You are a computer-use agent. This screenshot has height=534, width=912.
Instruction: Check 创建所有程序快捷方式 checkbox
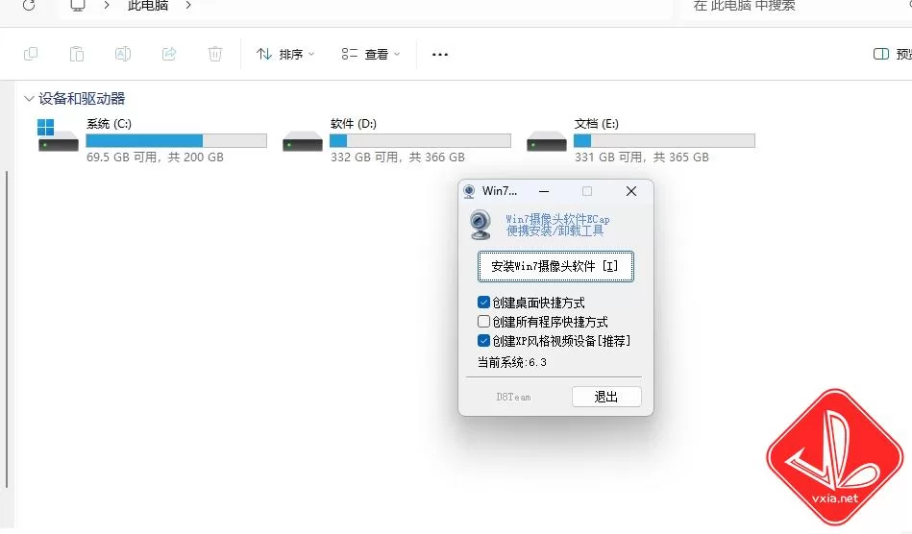tap(484, 322)
